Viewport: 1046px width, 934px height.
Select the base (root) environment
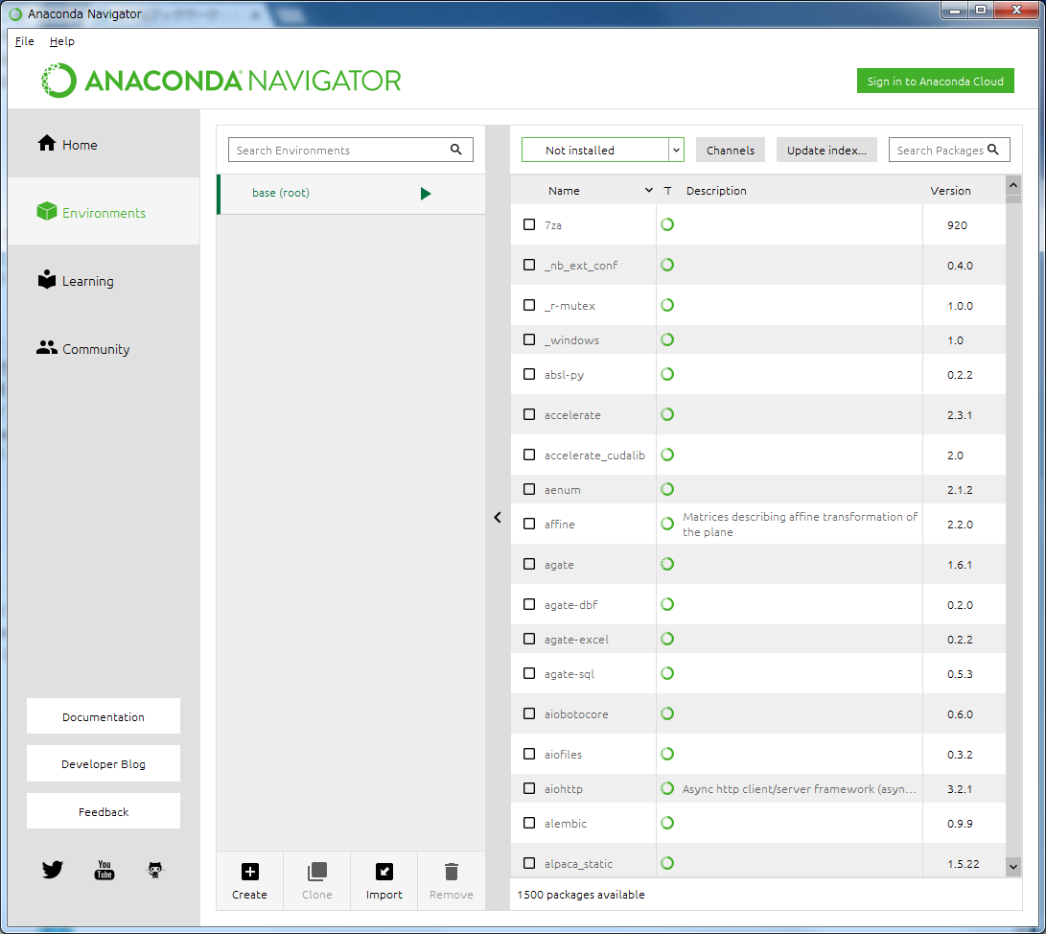[x=352, y=194]
